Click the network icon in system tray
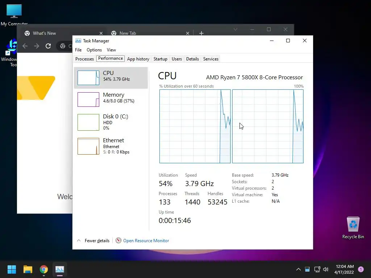Screen dimensions: 371x278 pos(317,269)
